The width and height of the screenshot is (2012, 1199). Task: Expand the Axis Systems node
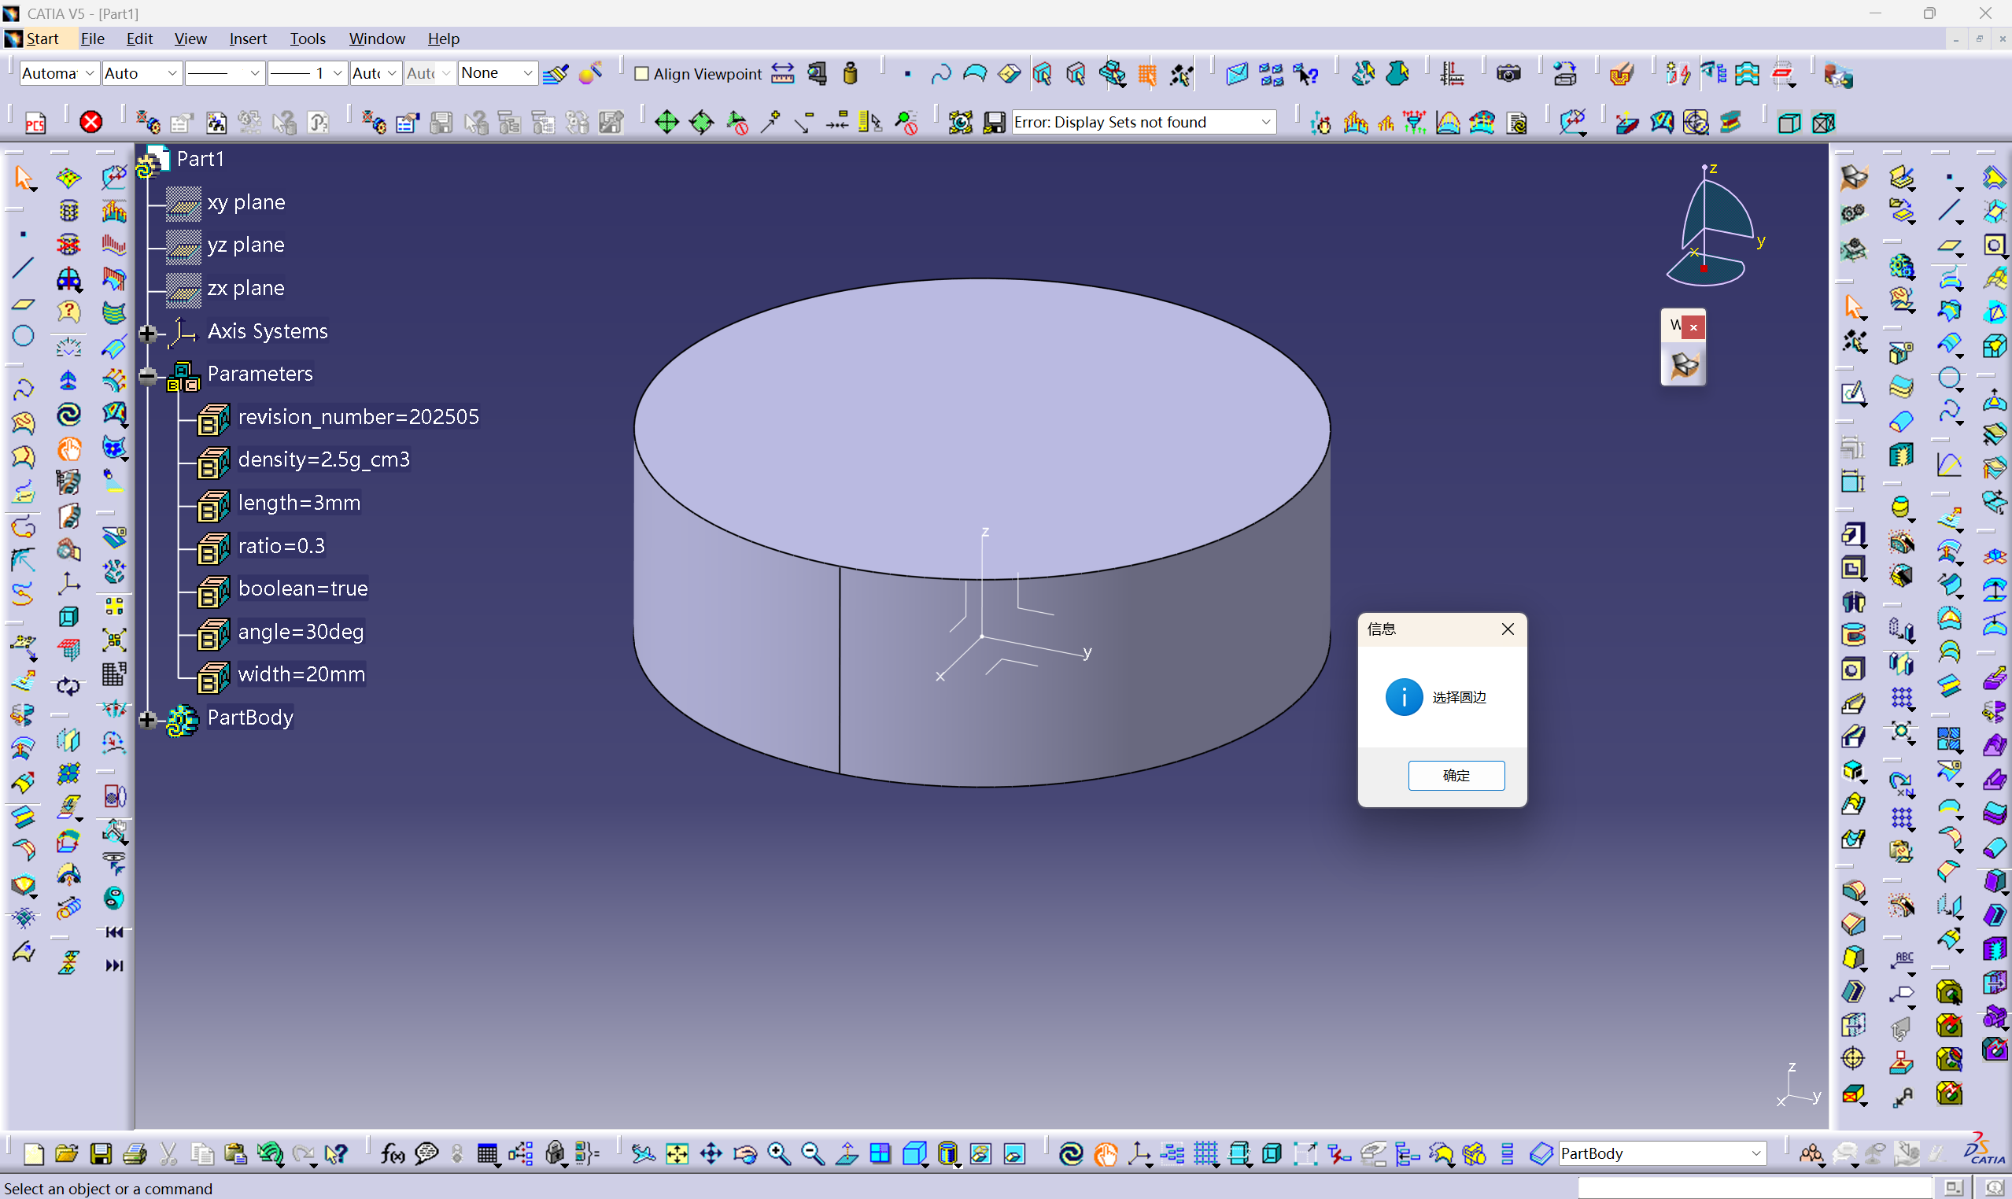tap(147, 332)
